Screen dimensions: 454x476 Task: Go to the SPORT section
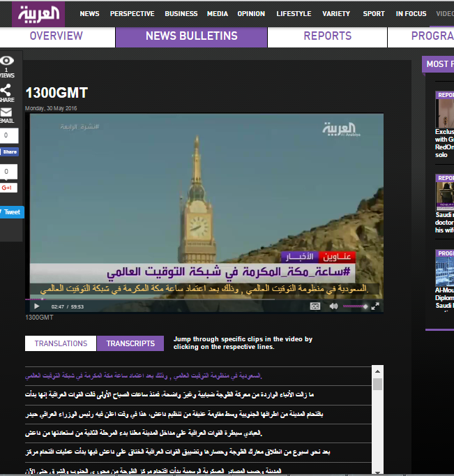[374, 14]
